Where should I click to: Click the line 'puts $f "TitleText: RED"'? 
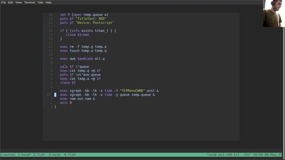point(83,19)
